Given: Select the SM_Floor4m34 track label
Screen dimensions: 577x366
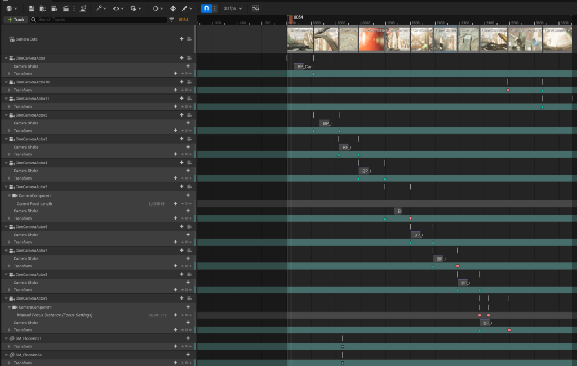Looking at the screenshot, I should [x=28, y=355].
